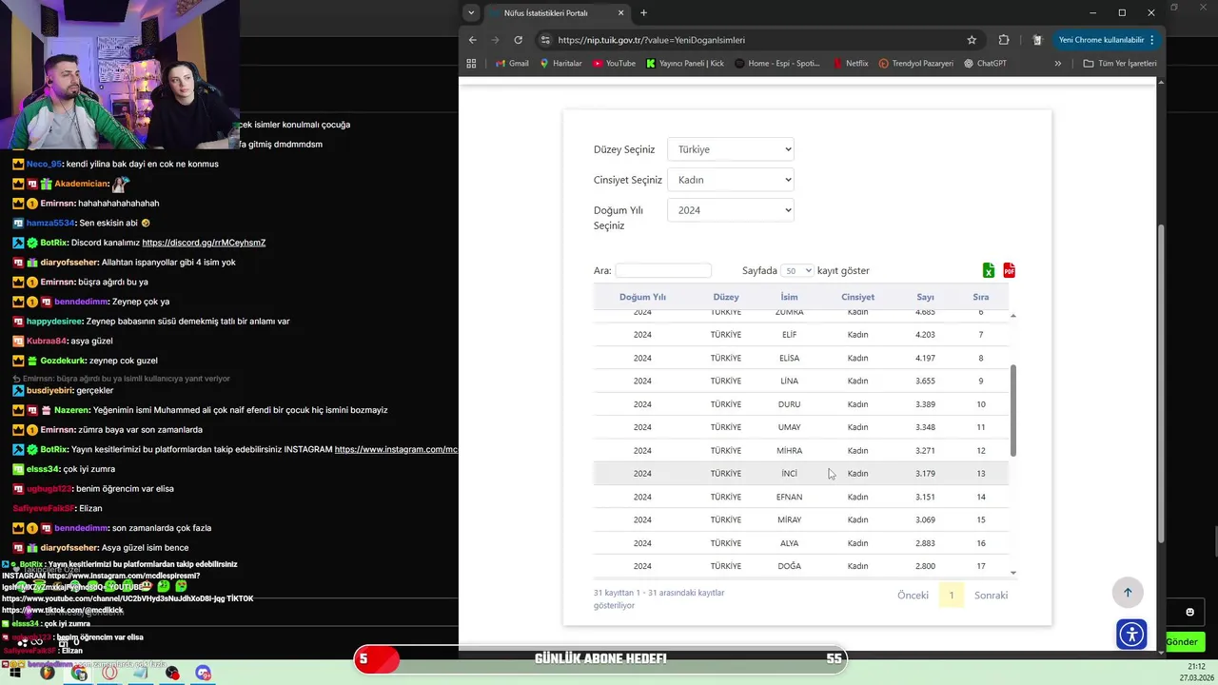Open Tüm Yer İşaretleri folder
The height and width of the screenshot is (685, 1218).
(x=1120, y=64)
